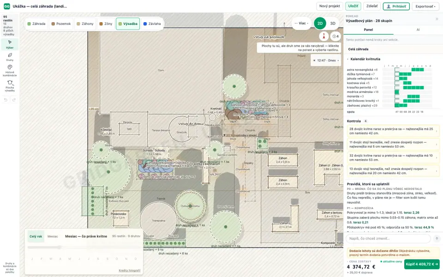Toggle the Výsadba layer
The height and width of the screenshot is (277, 443).
tap(128, 24)
